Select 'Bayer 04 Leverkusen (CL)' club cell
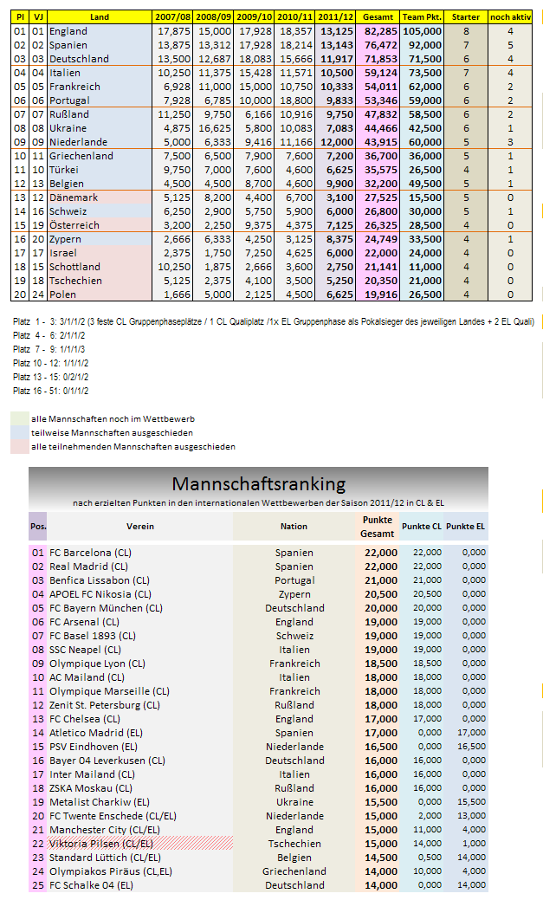 pos(140,761)
